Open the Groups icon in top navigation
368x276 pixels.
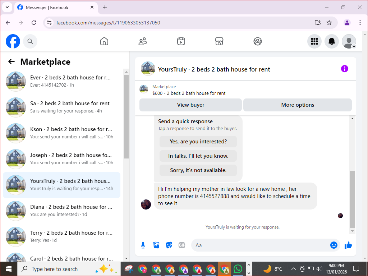coord(257,41)
